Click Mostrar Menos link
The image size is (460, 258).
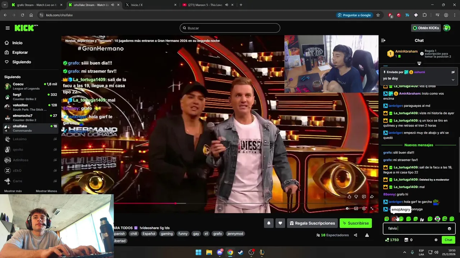(46, 191)
